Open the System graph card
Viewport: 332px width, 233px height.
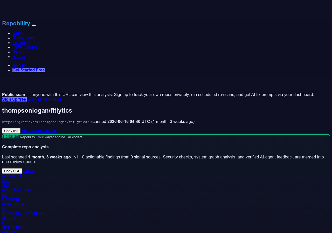tap(22, 208)
